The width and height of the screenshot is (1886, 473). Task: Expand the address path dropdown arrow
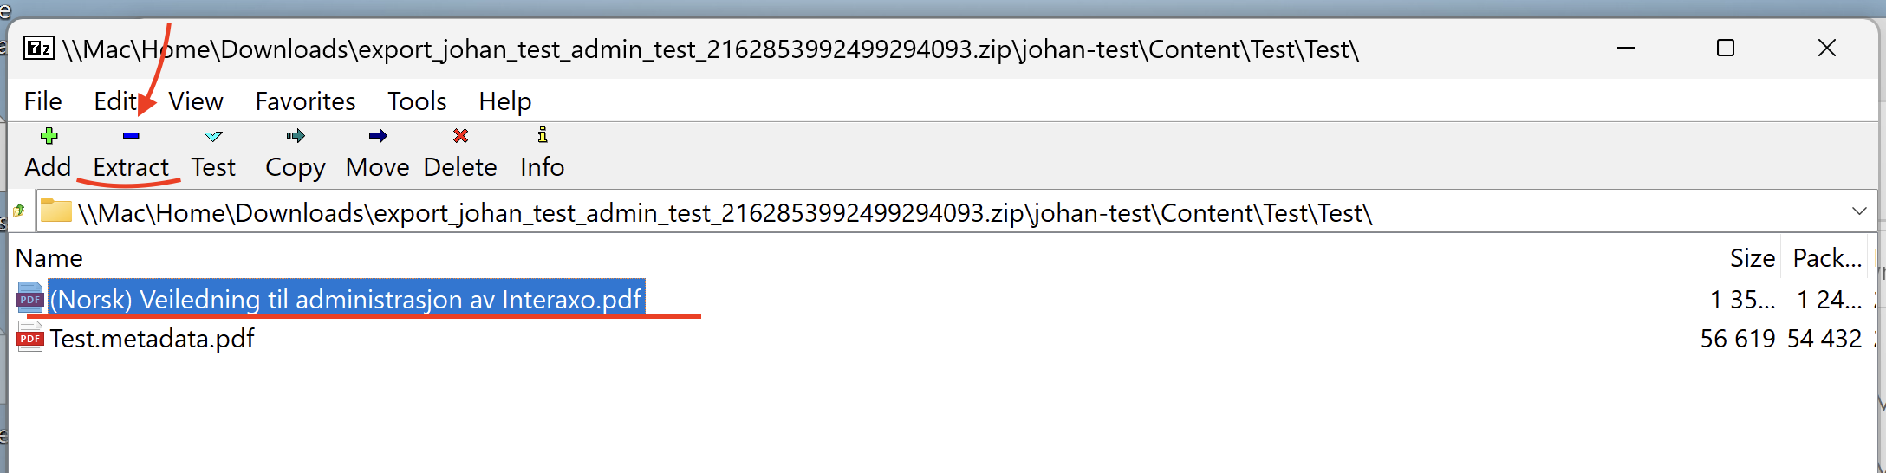[x=1859, y=211]
